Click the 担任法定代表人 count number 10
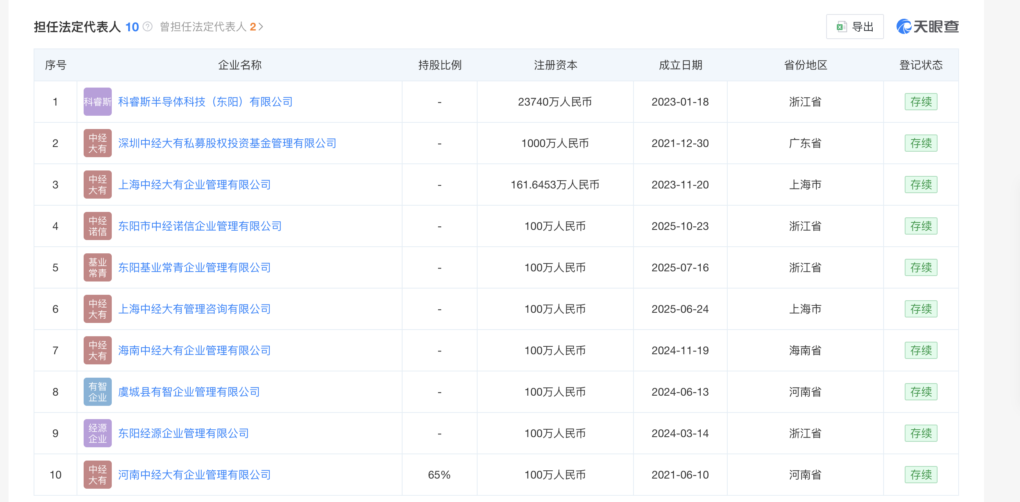This screenshot has width=1020, height=502. [x=132, y=27]
